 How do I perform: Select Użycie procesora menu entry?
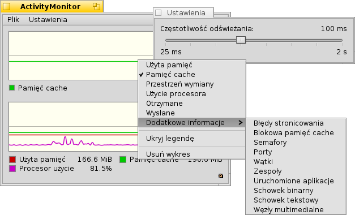pyautogui.click(x=192, y=94)
